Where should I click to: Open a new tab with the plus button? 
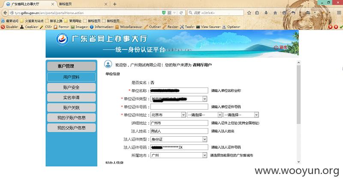pos(114,4)
